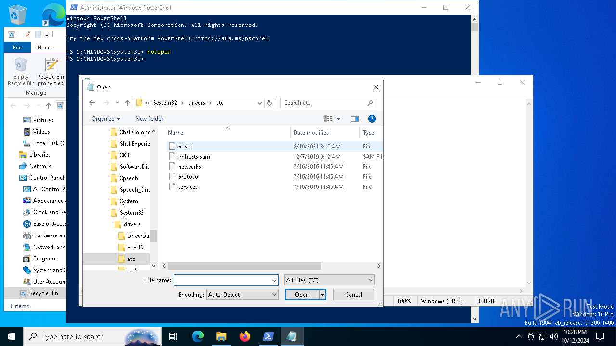The image size is (616, 346).
Task: Refresh the etc folder listing
Action: 269,103
